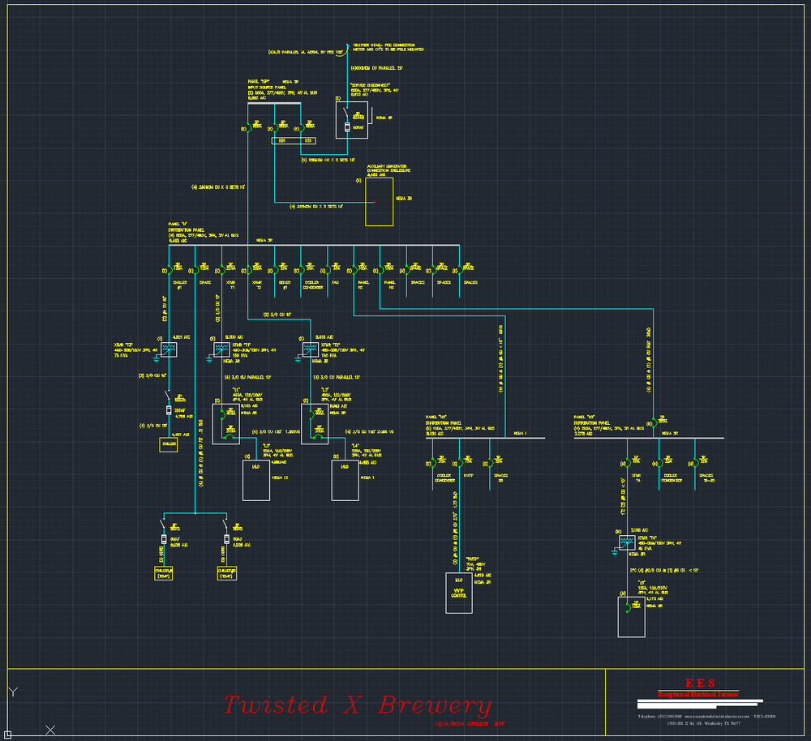Click the 'E E S' logo text
The height and width of the screenshot is (741, 811).
[x=700, y=683]
